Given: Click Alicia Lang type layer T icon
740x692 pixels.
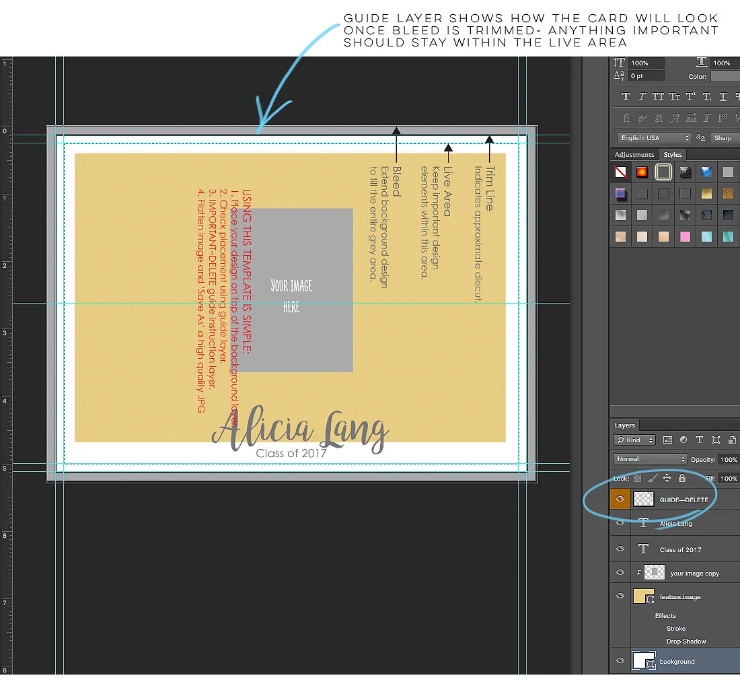Looking at the screenshot, I should coord(643,522).
